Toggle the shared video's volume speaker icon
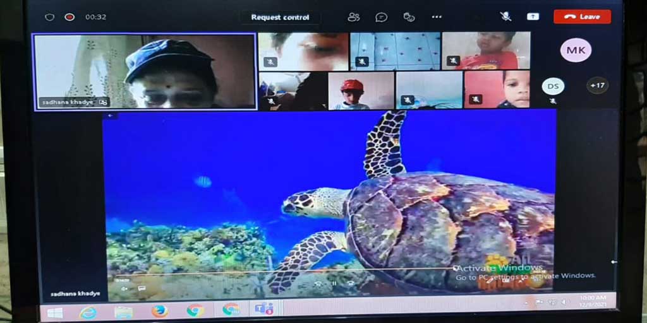Viewport: 647px width, 323px height. [124, 288]
